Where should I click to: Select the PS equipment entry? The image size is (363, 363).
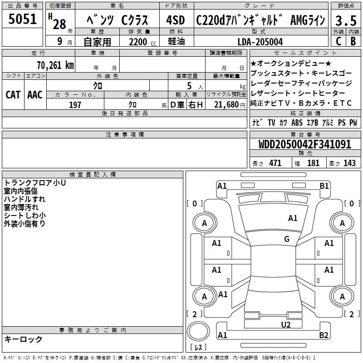(342, 123)
